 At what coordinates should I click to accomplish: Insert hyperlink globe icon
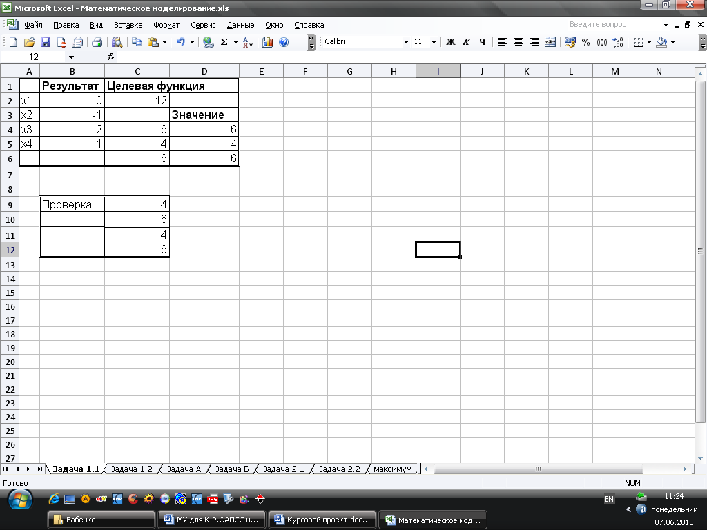(x=208, y=42)
